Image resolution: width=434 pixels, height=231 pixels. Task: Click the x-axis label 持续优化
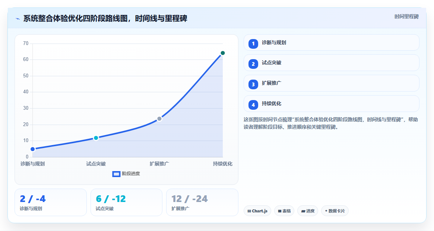pos(222,164)
